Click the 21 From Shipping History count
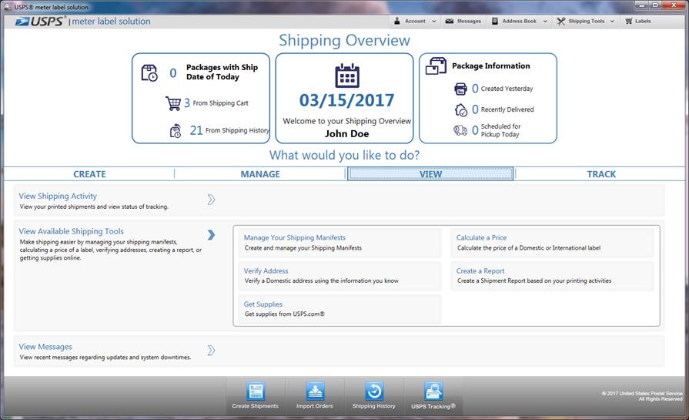 pos(196,130)
